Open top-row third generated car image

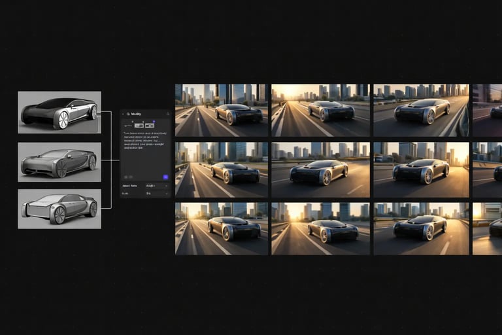pyautogui.click(x=422, y=111)
